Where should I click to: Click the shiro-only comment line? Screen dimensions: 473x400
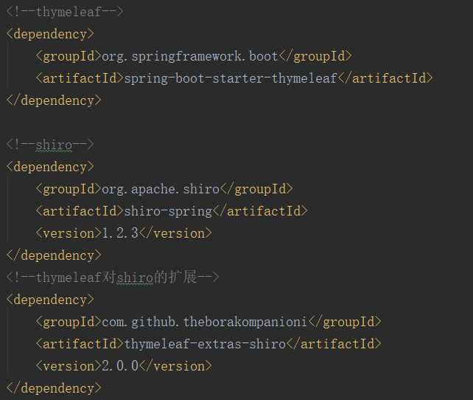click(x=50, y=145)
